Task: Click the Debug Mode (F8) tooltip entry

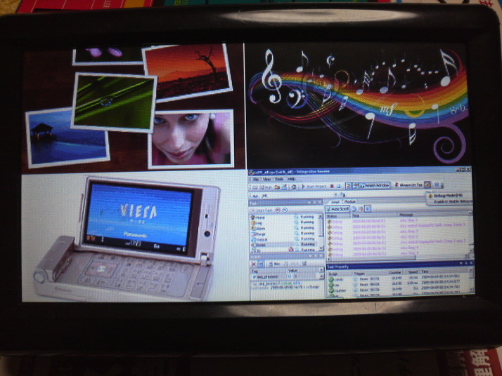Action: (x=448, y=196)
